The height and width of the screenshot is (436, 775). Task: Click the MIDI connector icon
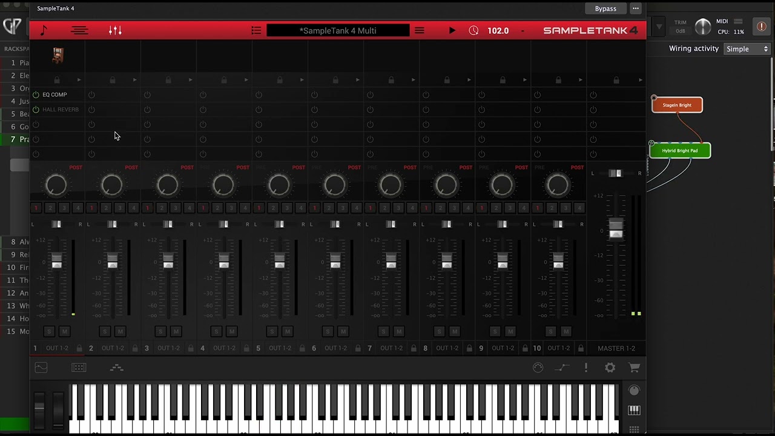[538, 368]
